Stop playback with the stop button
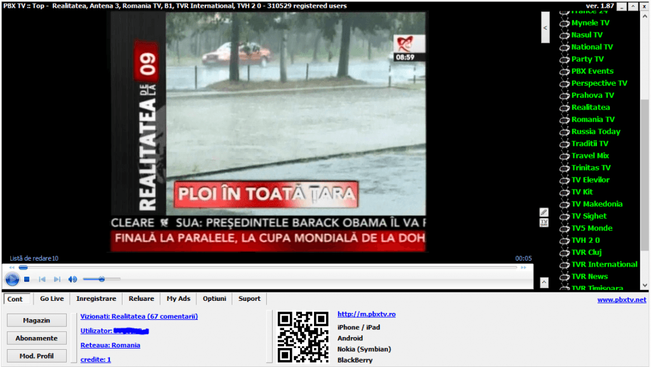The width and height of the screenshot is (651, 367). (27, 279)
